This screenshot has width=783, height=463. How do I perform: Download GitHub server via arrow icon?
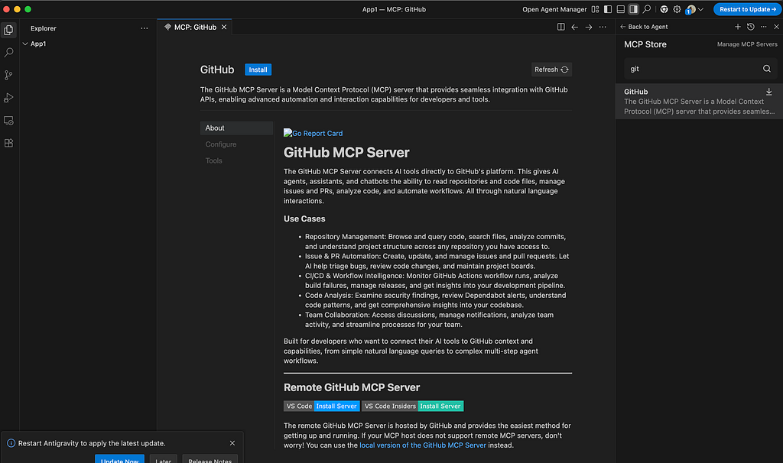769,92
